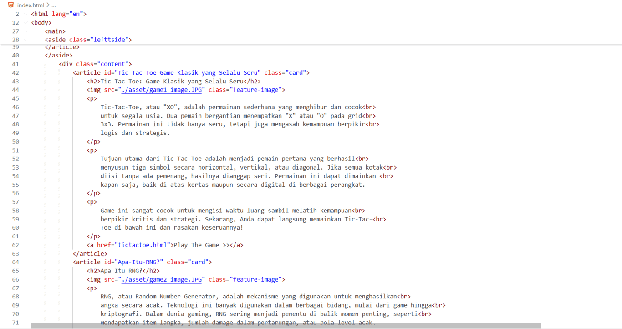This screenshot has width=622, height=329.
Task: Select line 42 via its line number
Action: click(15, 73)
